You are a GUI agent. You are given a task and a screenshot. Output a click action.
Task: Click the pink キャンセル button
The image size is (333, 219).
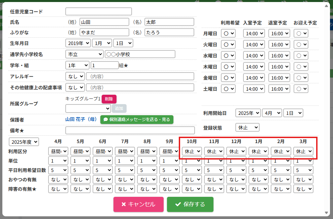pyautogui.click(x=138, y=204)
